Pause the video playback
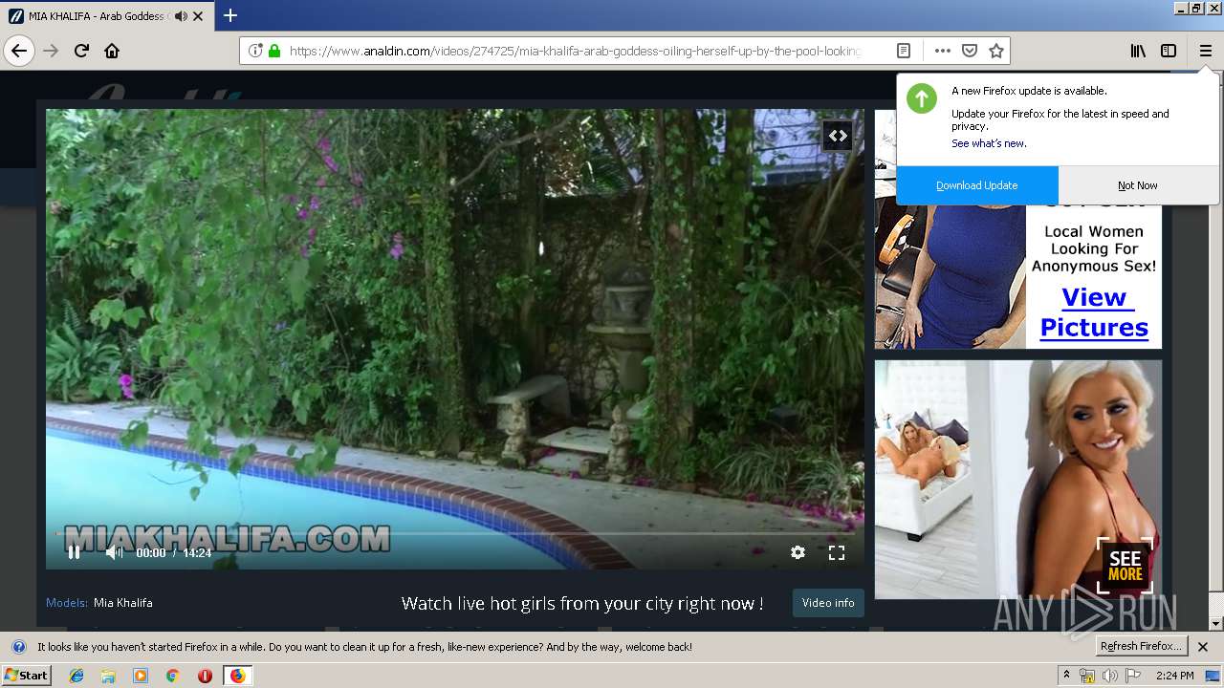 [x=74, y=552]
